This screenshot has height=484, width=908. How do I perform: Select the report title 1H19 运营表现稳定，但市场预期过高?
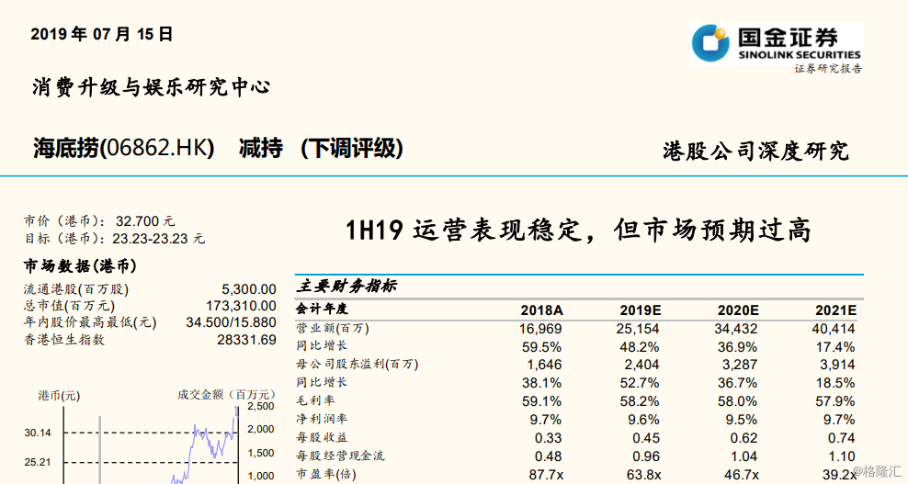pyautogui.click(x=578, y=230)
